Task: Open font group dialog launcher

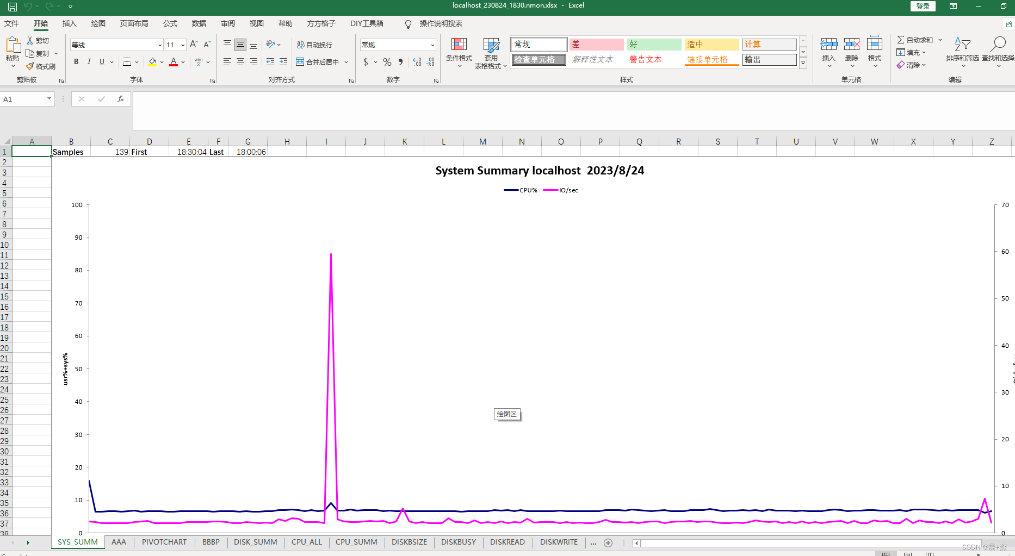Action: point(213,81)
